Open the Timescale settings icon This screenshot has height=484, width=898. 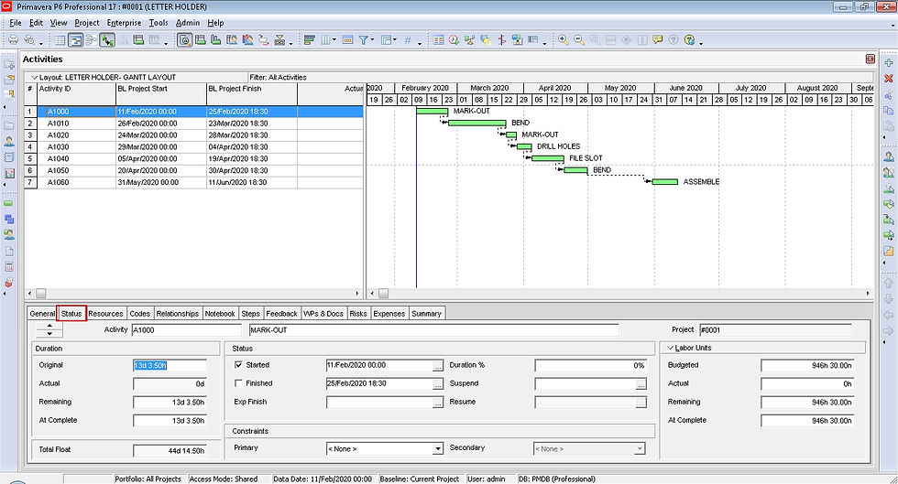347,40
